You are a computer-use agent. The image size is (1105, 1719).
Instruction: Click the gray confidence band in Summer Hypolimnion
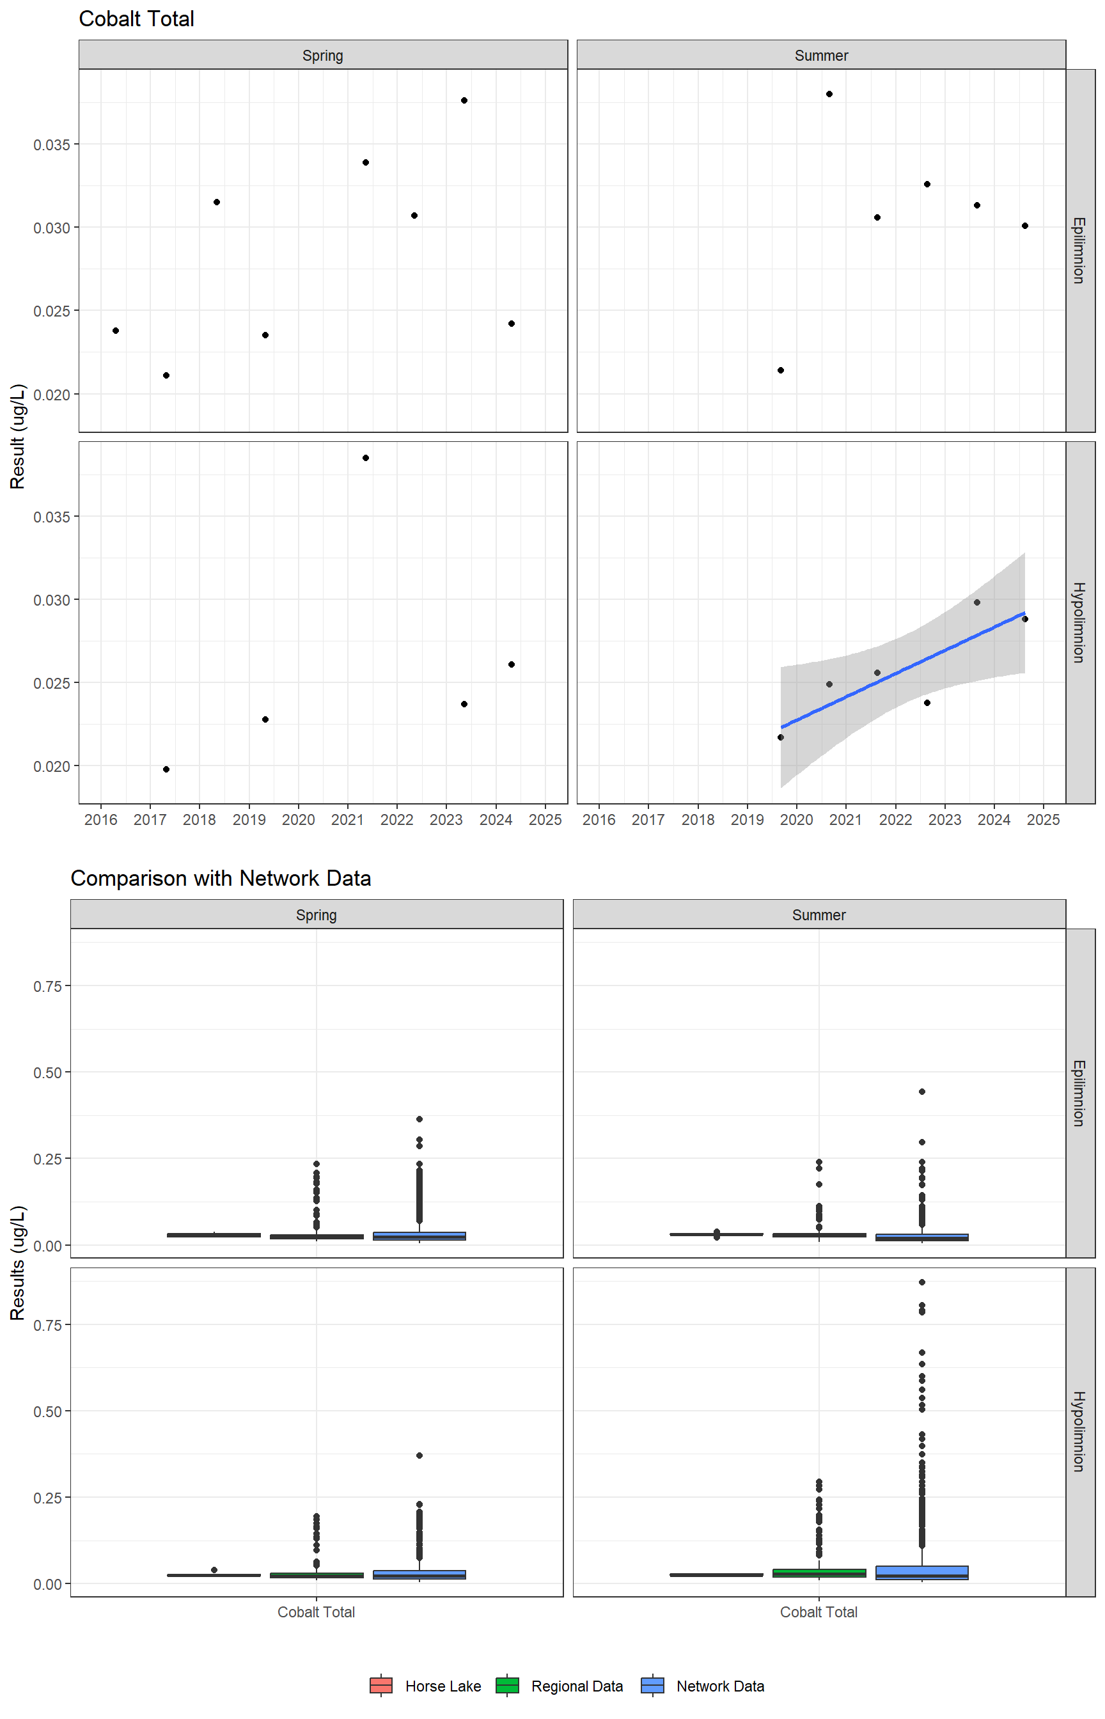[x=903, y=670]
